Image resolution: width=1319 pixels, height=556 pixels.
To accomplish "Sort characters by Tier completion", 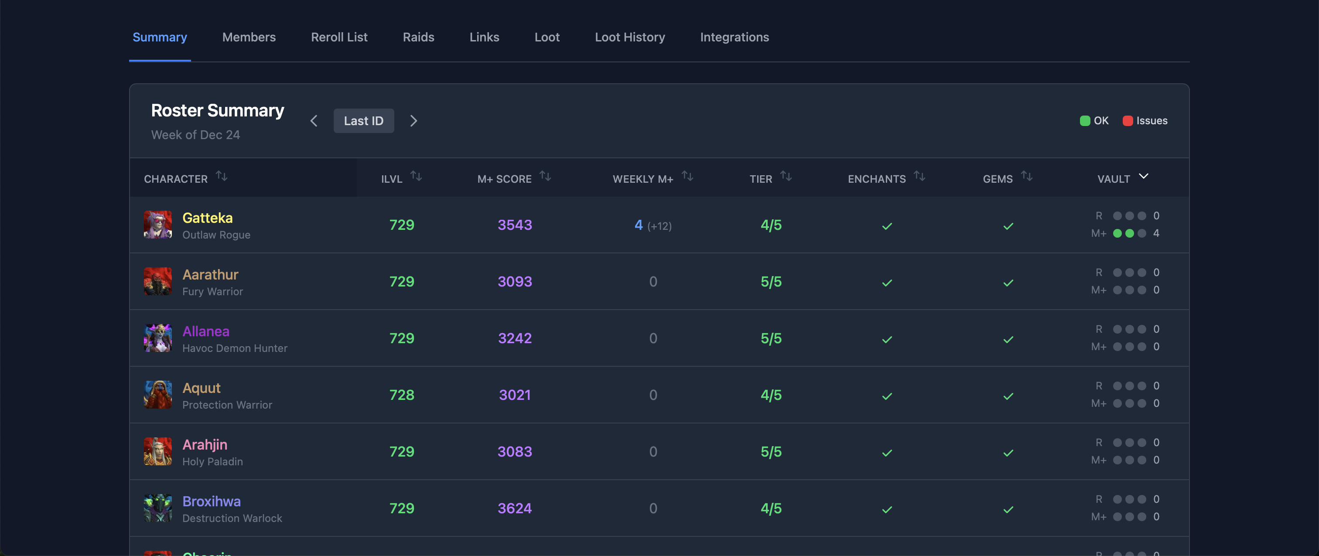I will (786, 177).
